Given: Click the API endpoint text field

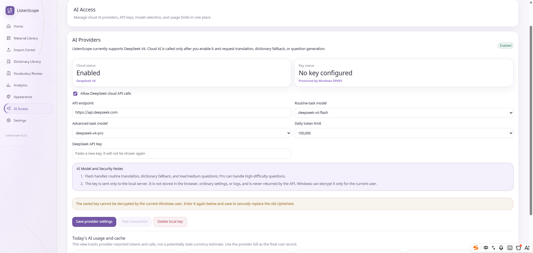Looking at the screenshot, I should point(182,112).
